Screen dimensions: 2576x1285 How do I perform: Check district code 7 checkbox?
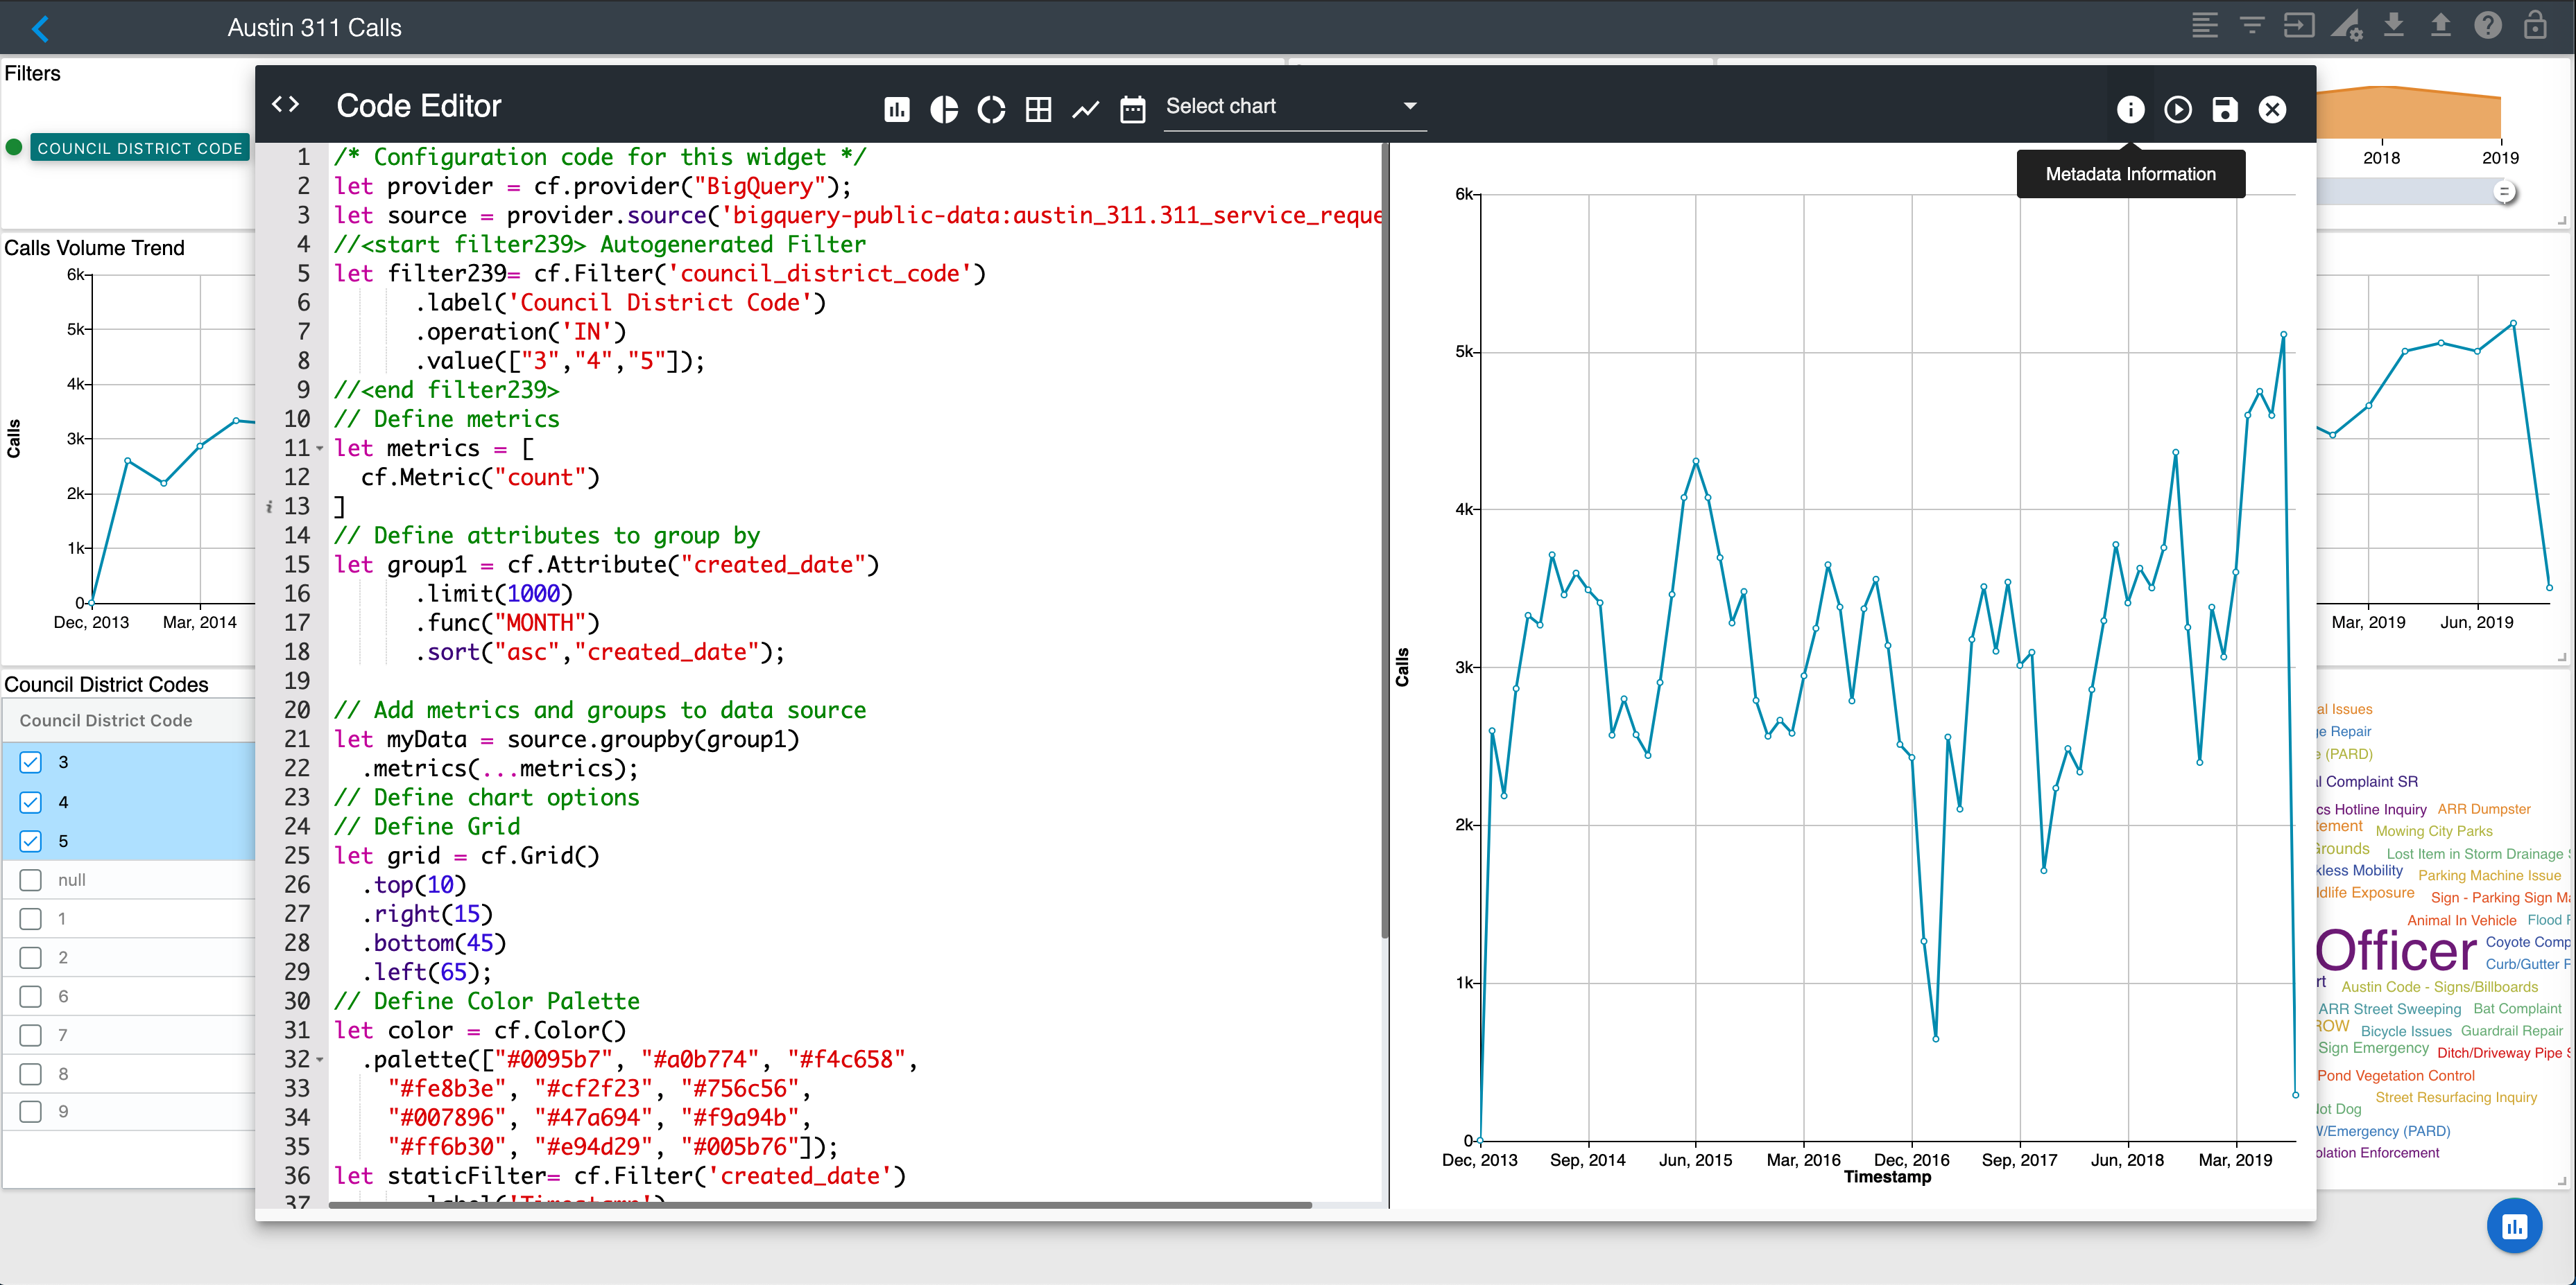click(x=31, y=1034)
